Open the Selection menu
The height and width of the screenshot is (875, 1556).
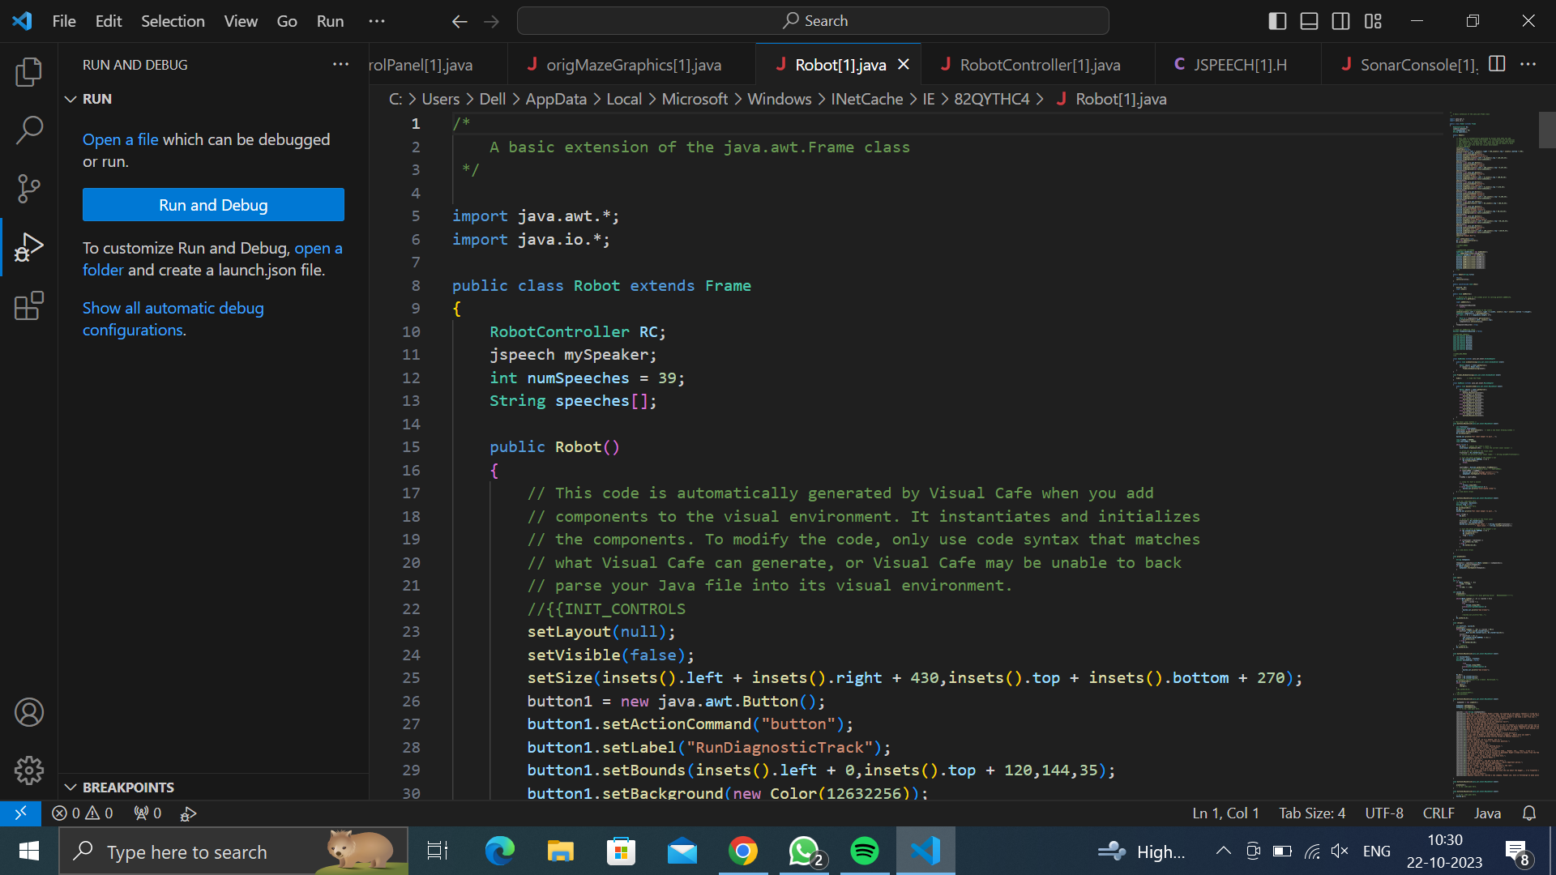click(173, 21)
